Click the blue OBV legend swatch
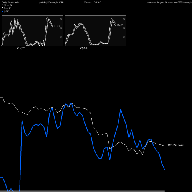Screen dimensions: 192x192 (2, 12)
